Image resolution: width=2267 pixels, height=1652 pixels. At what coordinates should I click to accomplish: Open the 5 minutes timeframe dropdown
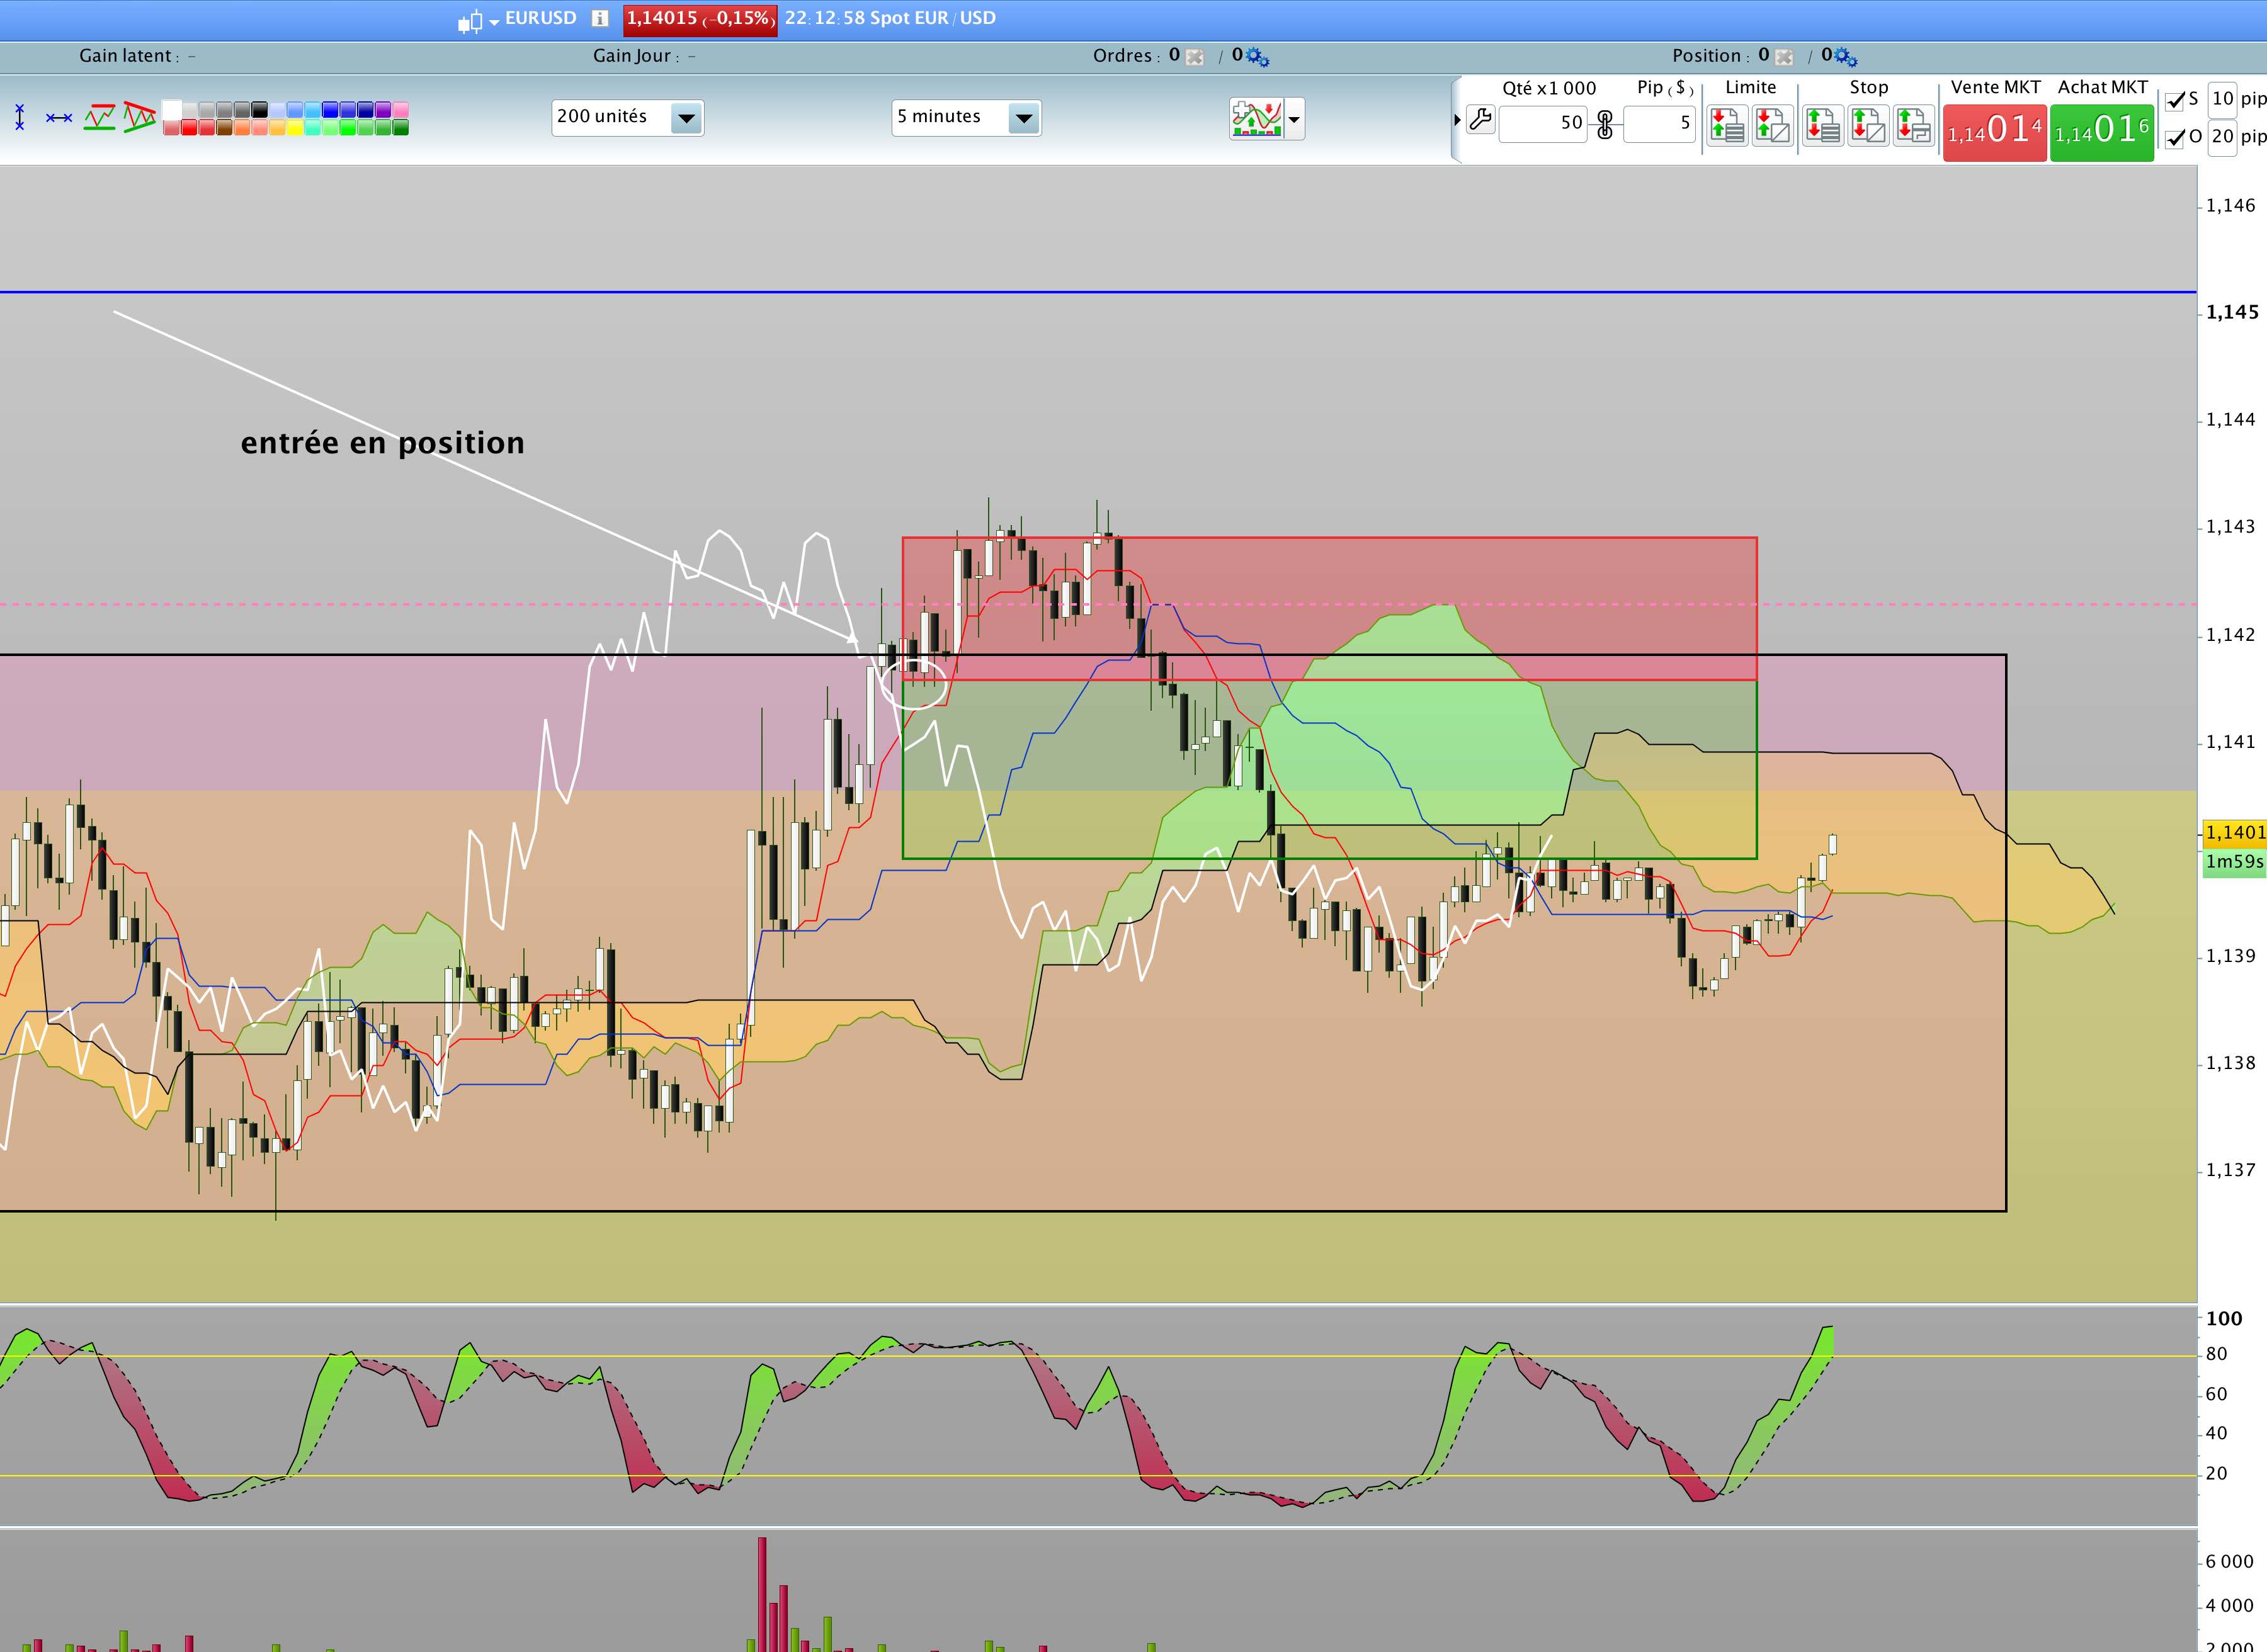tap(1023, 118)
